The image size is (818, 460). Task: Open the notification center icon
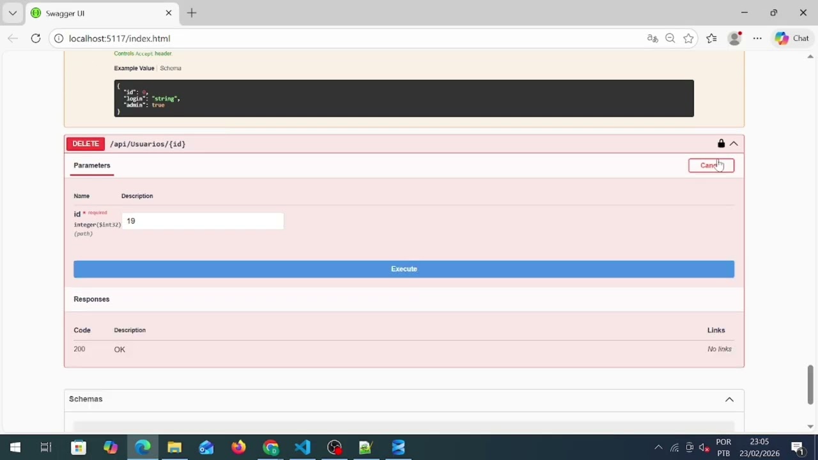tap(798, 447)
